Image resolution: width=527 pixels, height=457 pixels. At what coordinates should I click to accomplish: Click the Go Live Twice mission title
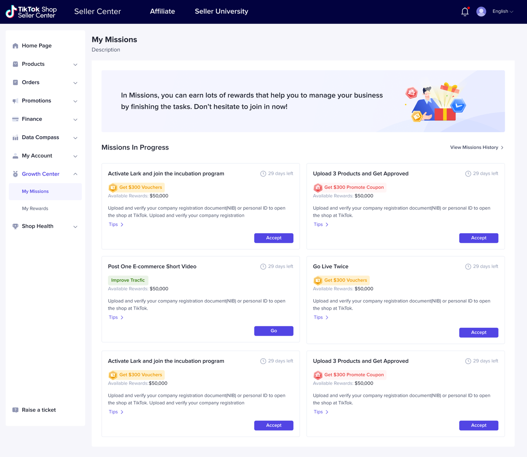pyautogui.click(x=331, y=267)
